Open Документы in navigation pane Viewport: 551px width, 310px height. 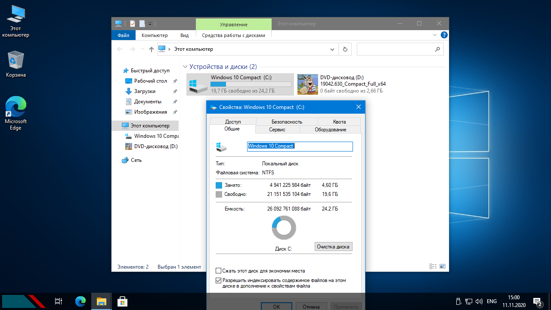(148, 102)
